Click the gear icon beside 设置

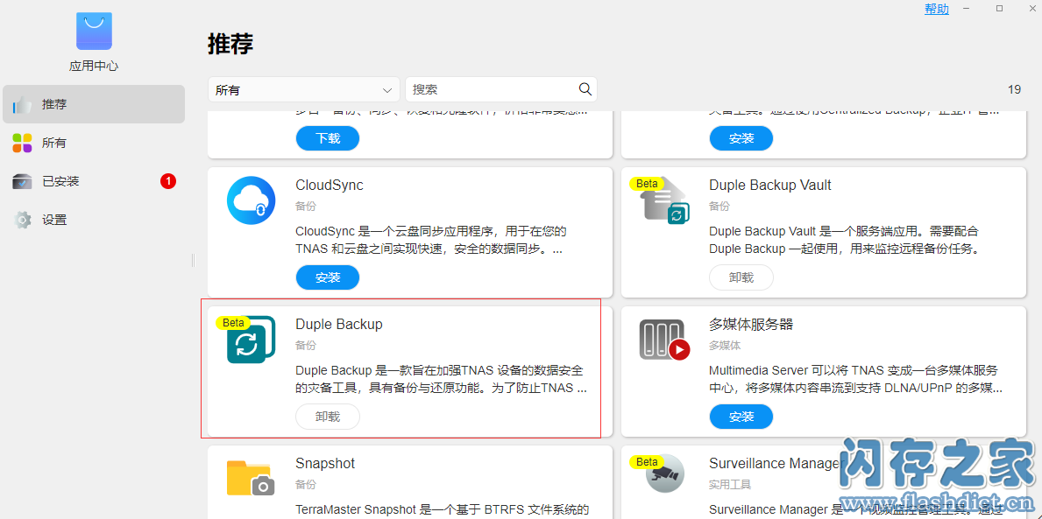coord(23,220)
